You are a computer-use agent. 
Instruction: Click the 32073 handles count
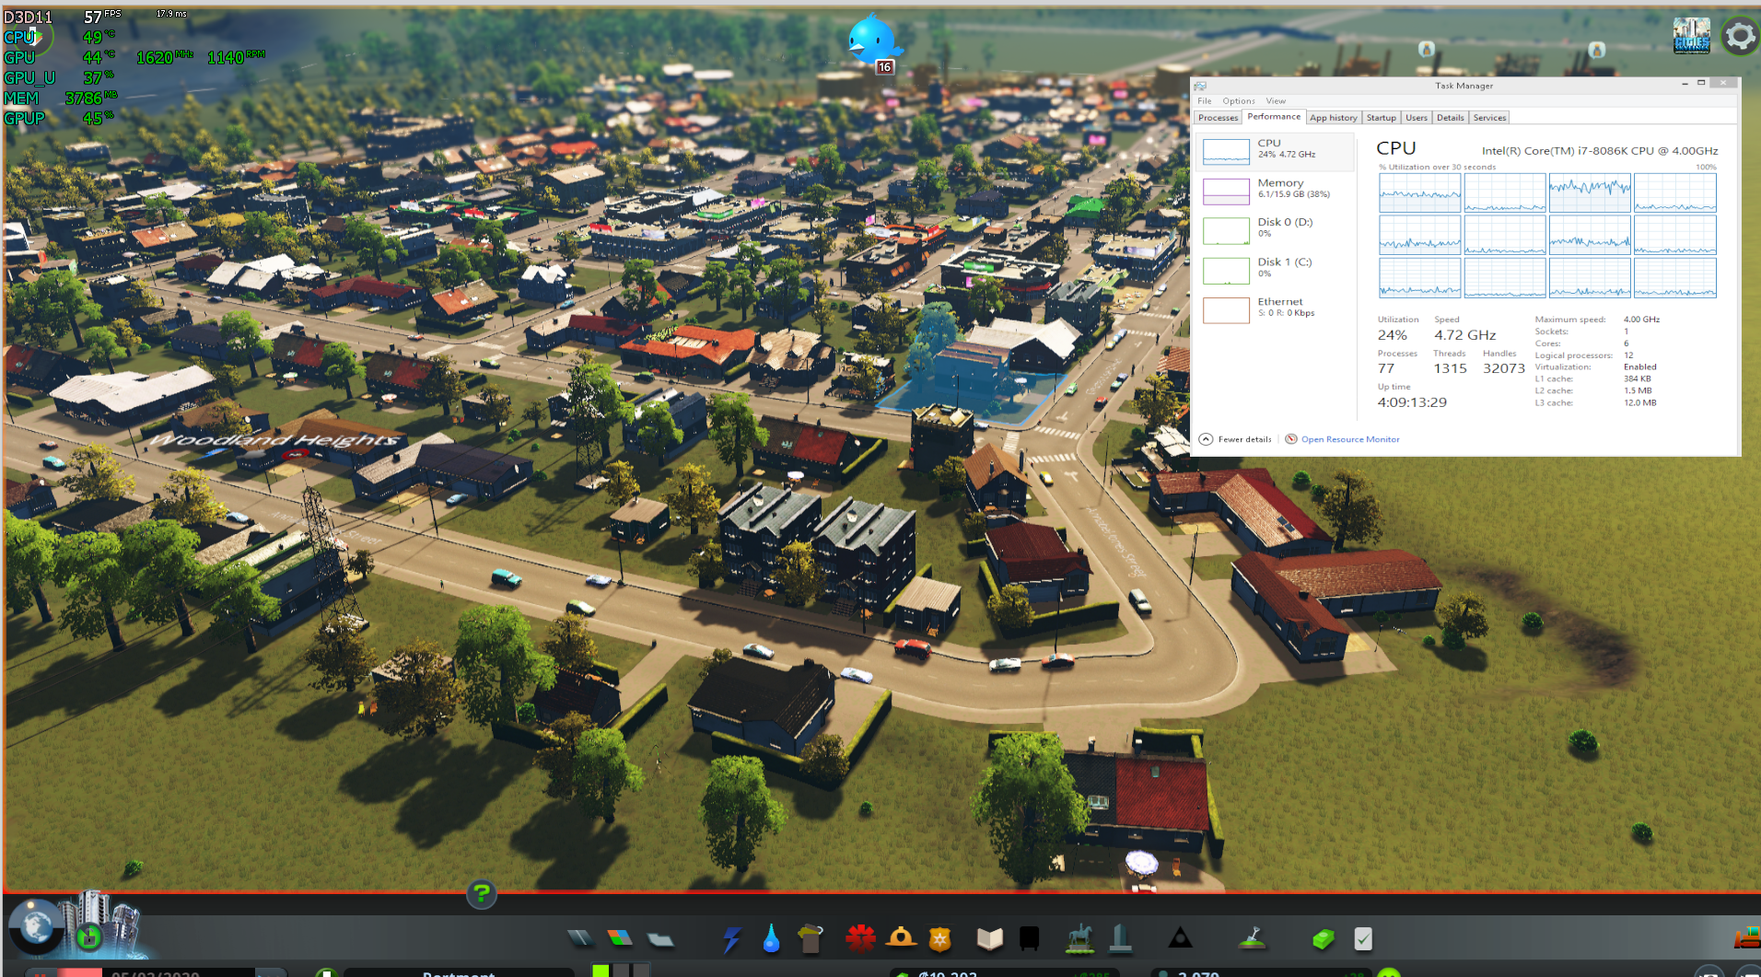(1503, 368)
